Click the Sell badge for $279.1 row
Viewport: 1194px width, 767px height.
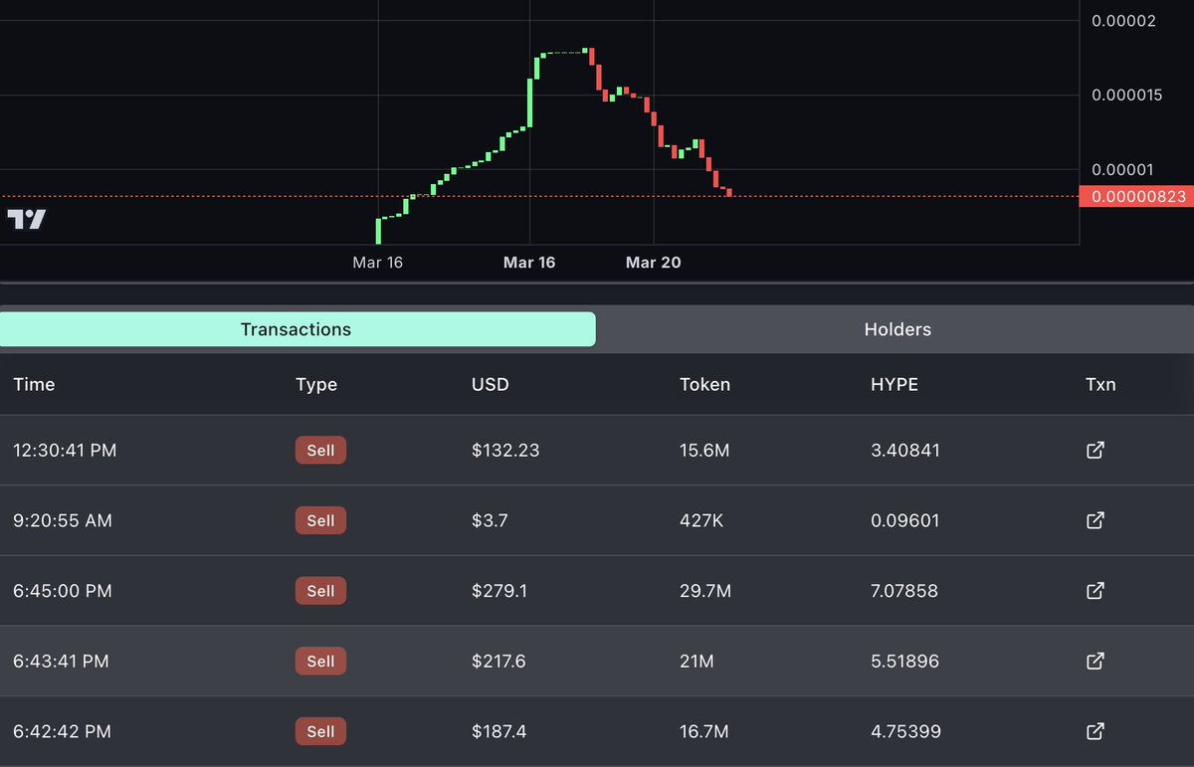(x=320, y=591)
